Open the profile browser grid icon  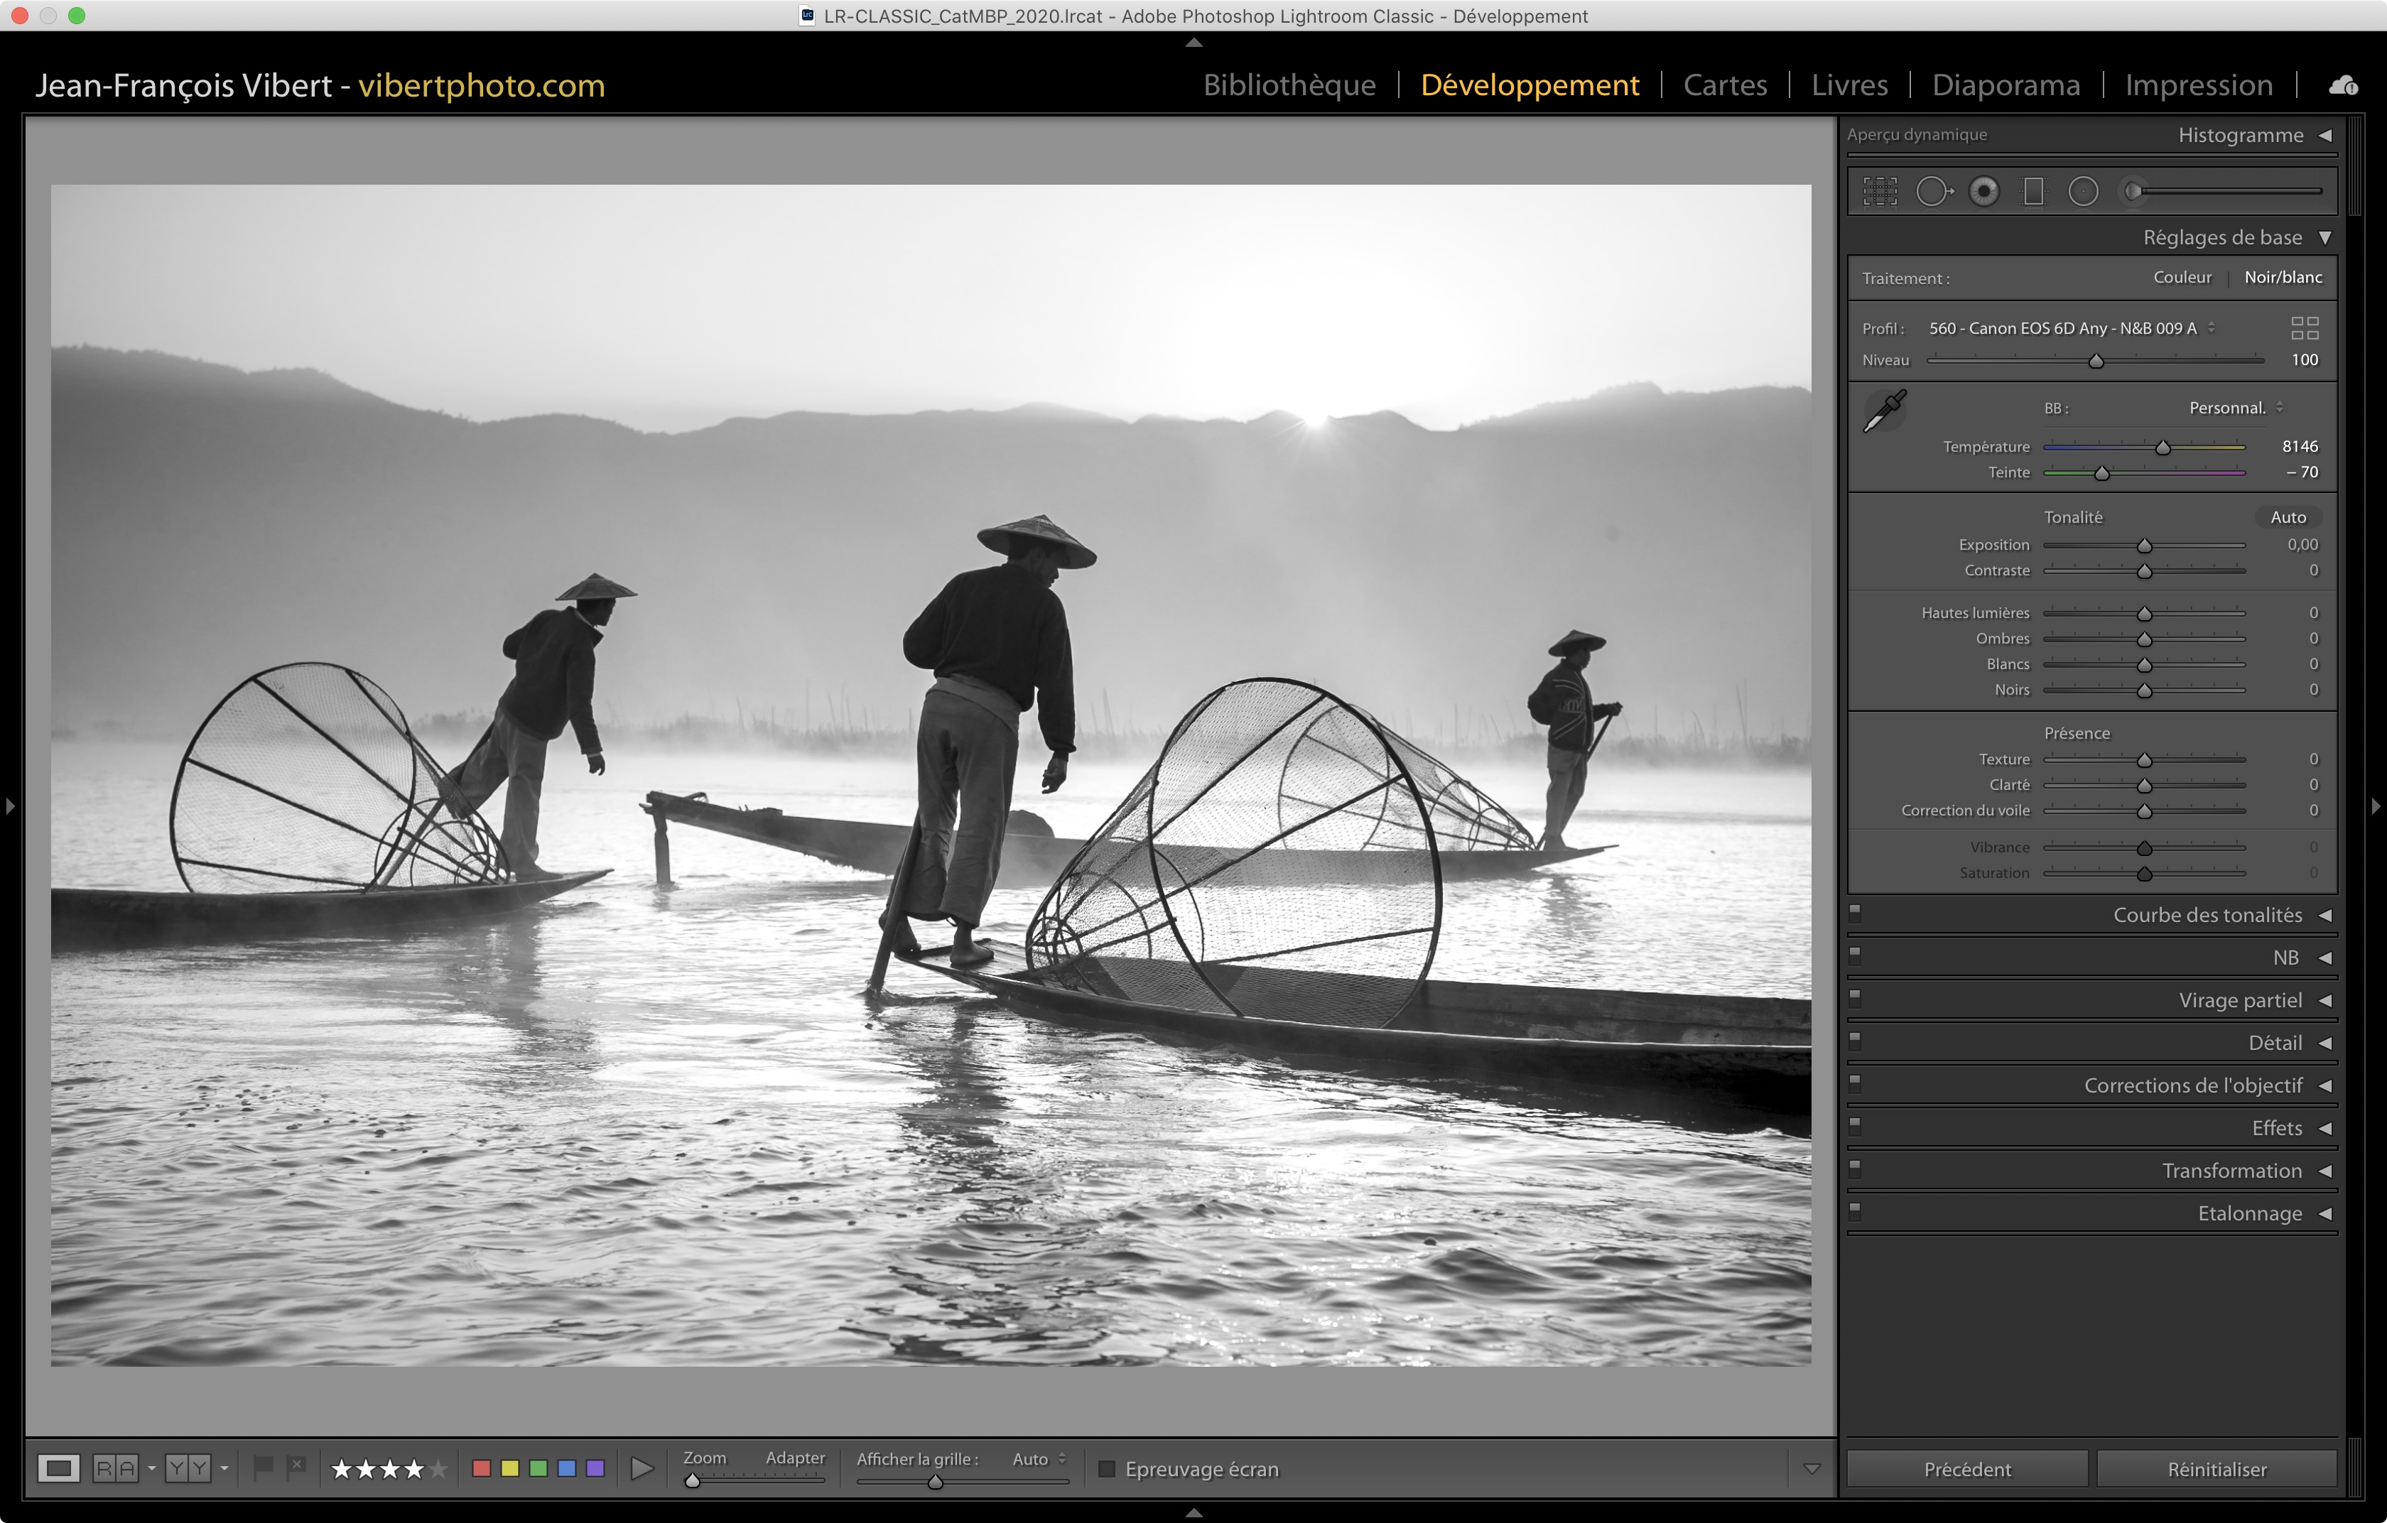tap(2305, 328)
